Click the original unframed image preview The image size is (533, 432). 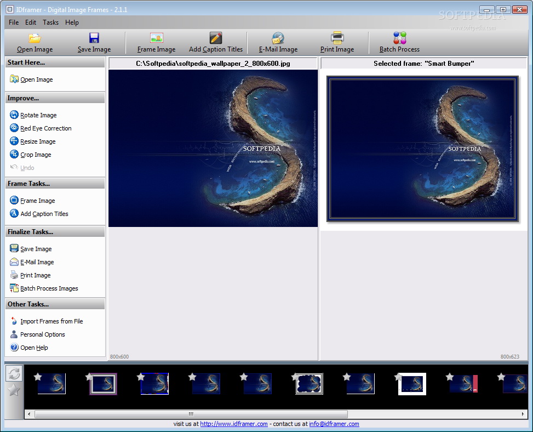213,149
